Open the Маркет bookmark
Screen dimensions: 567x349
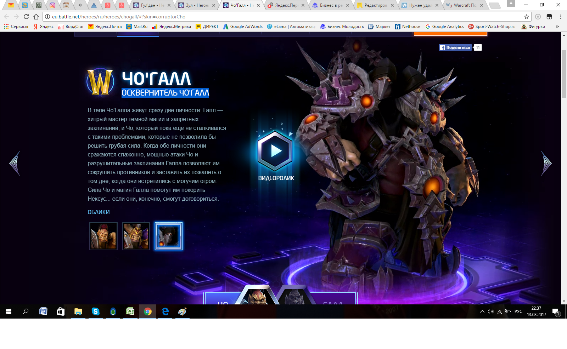(379, 27)
